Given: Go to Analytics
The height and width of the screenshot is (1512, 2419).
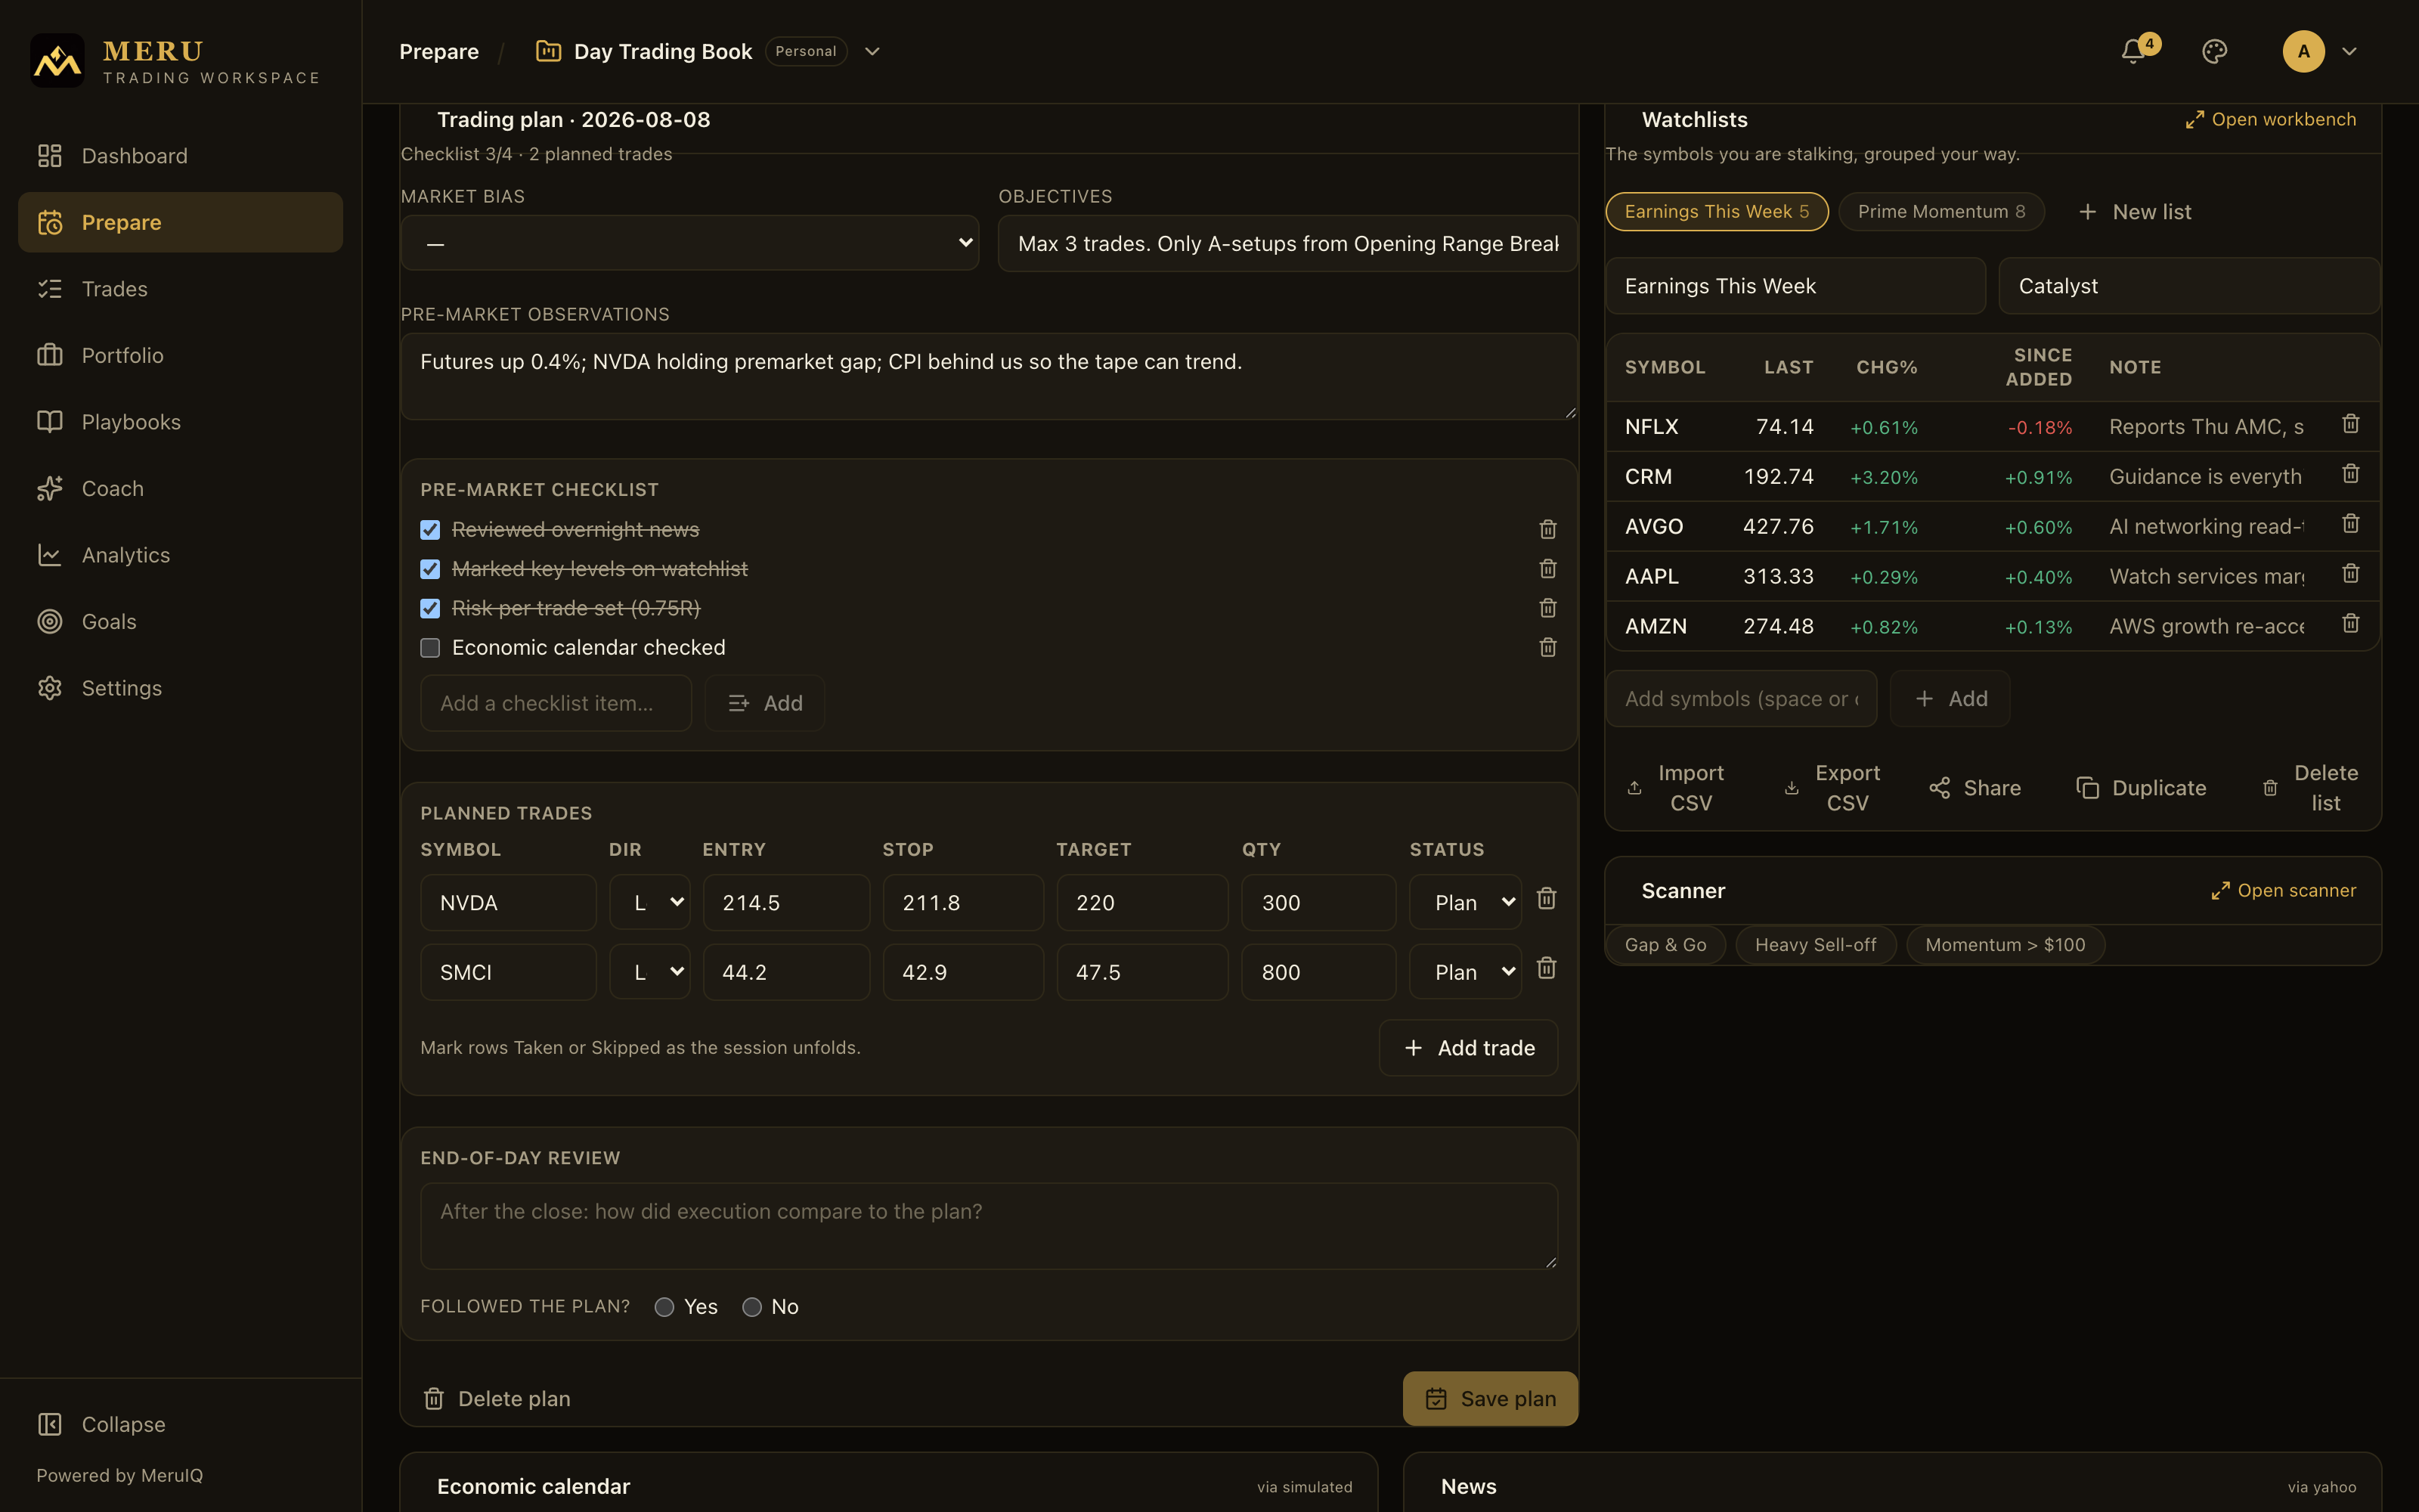Looking at the screenshot, I should pyautogui.click(x=180, y=554).
